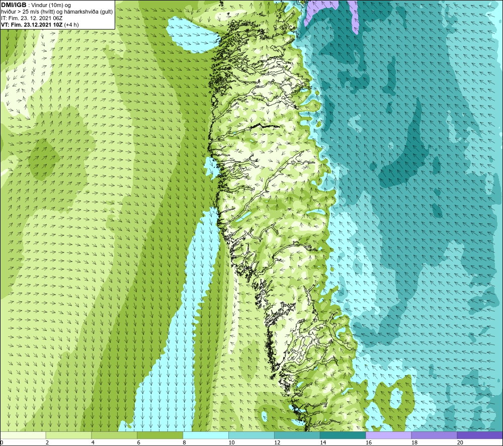Click the legend scale label 16
Screen dimensions: 503x446
point(369,442)
